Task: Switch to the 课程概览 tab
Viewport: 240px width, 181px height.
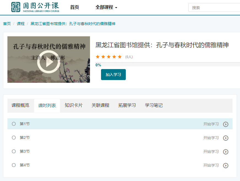Action: point(20,105)
